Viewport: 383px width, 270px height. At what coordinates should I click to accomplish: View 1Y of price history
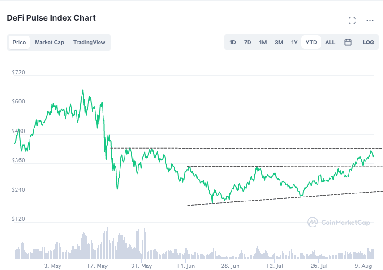point(294,42)
